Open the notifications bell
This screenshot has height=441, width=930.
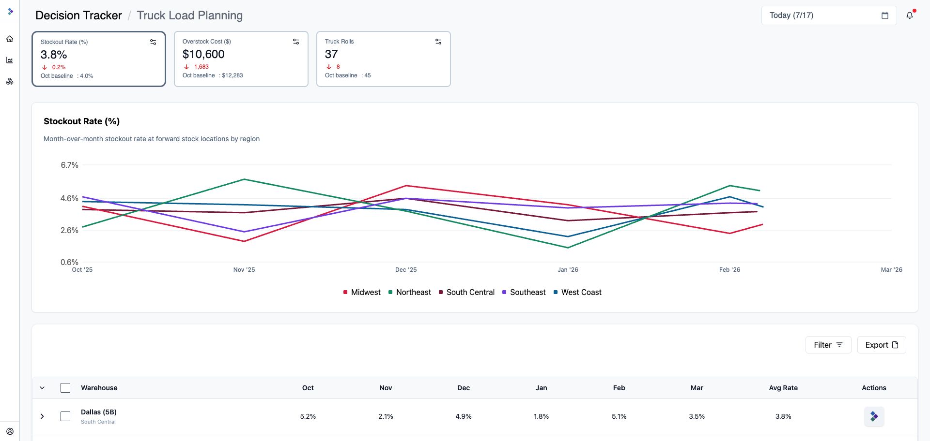tap(910, 15)
